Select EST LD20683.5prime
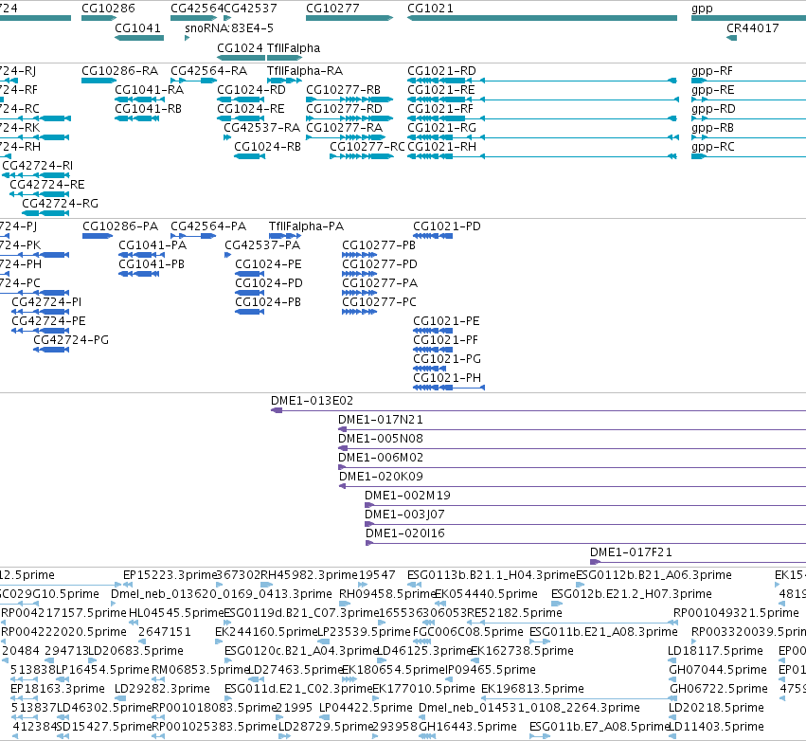Screen dimensions: 806x741 135,651
